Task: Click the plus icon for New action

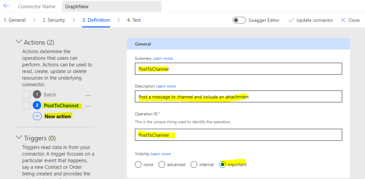Action: [37, 116]
